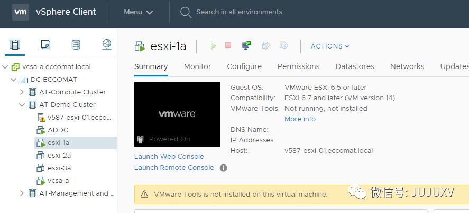Viewport: 469px width, 213px height.
Task: Open the VMs and Templates view icon
Action: (45, 45)
